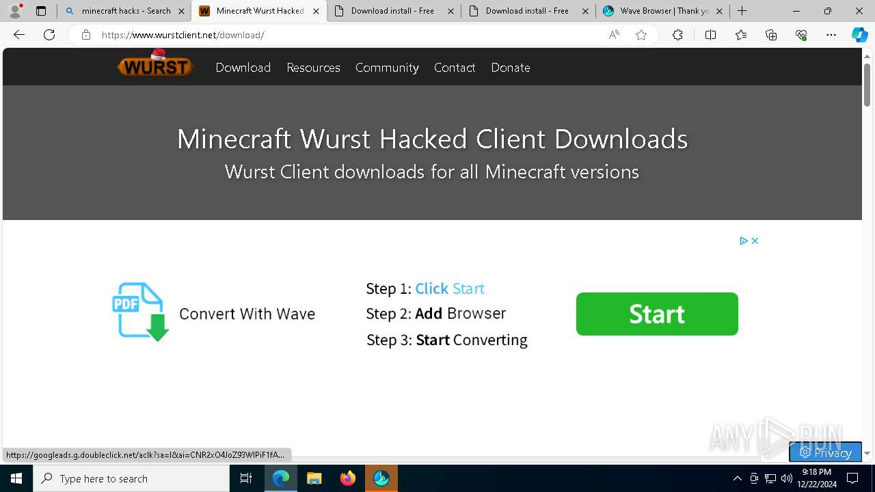
Task: Click the AdChoices triangle icon
Action: [744, 241]
